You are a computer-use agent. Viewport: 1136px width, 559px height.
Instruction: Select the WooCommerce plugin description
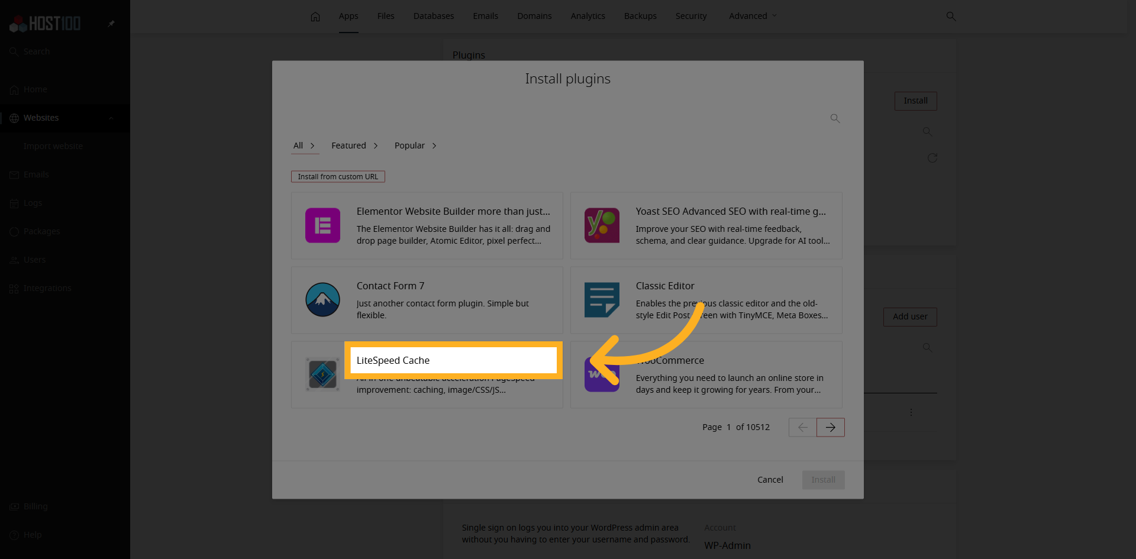click(730, 384)
